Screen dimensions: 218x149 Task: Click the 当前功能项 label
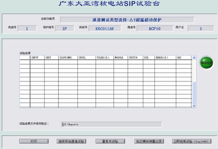[48, 19]
